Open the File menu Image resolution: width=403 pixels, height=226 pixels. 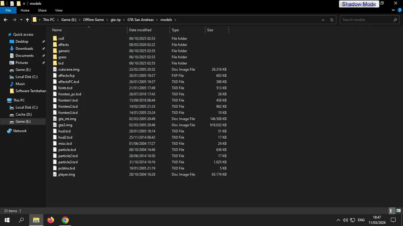click(x=8, y=10)
